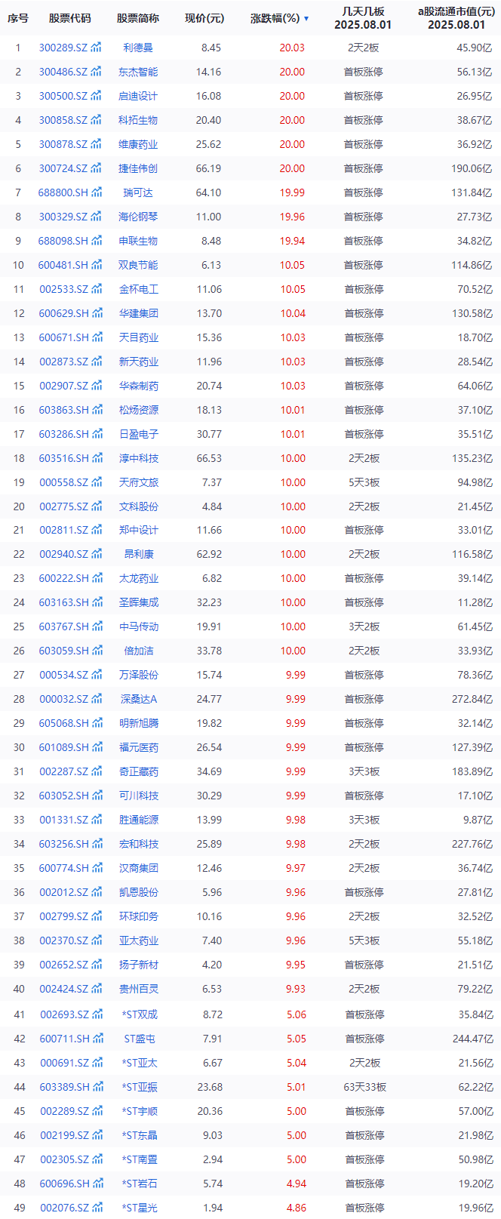The image size is (501, 1219).
Task: Open stock name link 松炀资源
Action: (138, 410)
